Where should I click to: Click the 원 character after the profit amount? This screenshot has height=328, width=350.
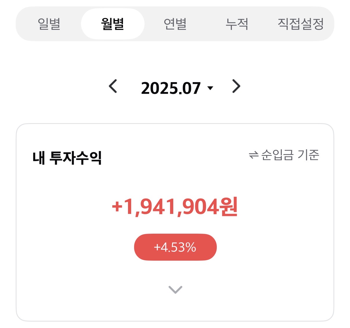(229, 206)
